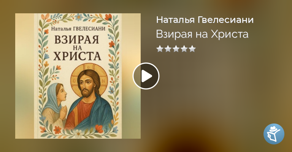Click ВЗИРАЯ word on the book cover
This screenshot has height=152, width=292.
76,40
